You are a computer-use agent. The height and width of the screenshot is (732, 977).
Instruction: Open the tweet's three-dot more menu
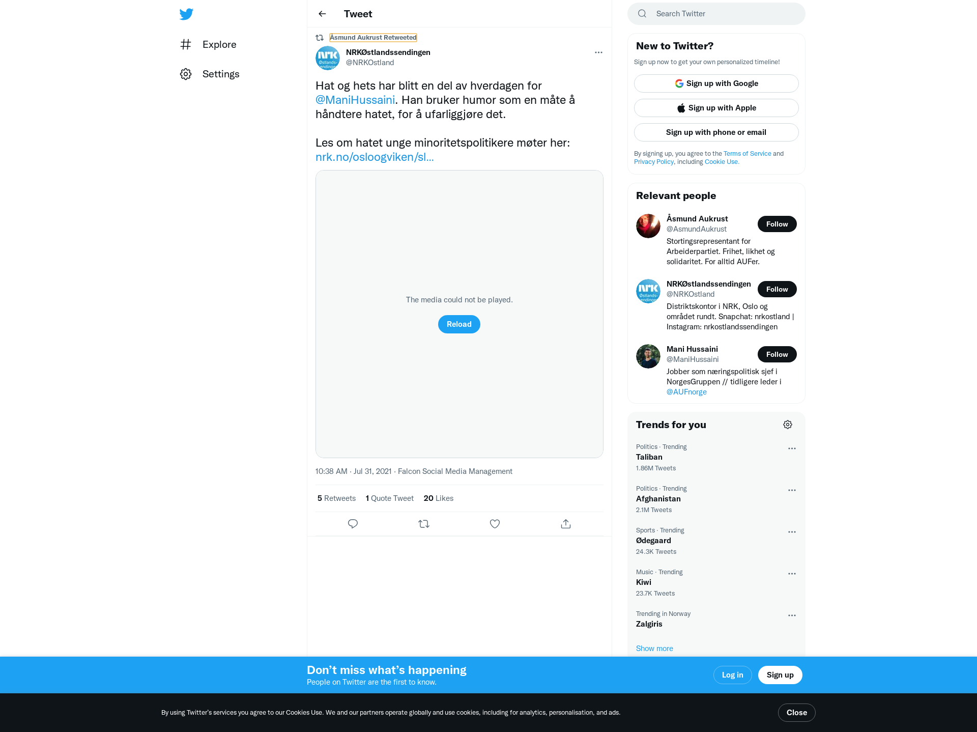(x=598, y=52)
